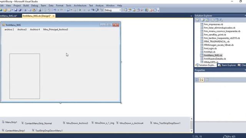Click the Toolbox icon in main toolbar
Screen dimensions: 246x138
(142, 10)
